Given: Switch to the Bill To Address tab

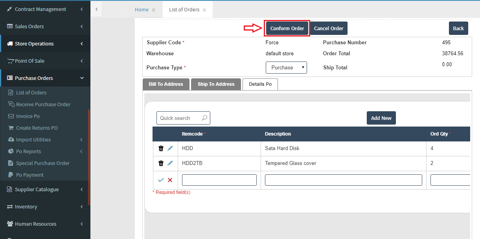Looking at the screenshot, I should tap(166, 84).
